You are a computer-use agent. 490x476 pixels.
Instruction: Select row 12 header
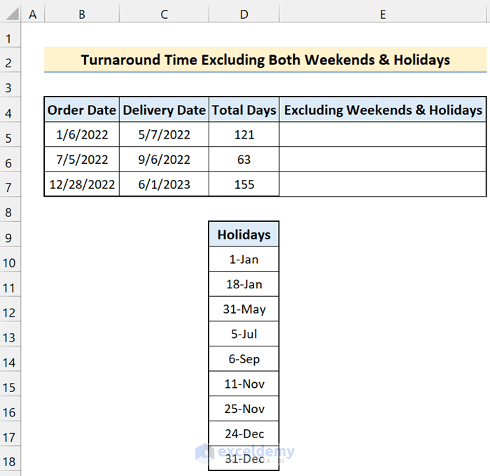point(10,309)
